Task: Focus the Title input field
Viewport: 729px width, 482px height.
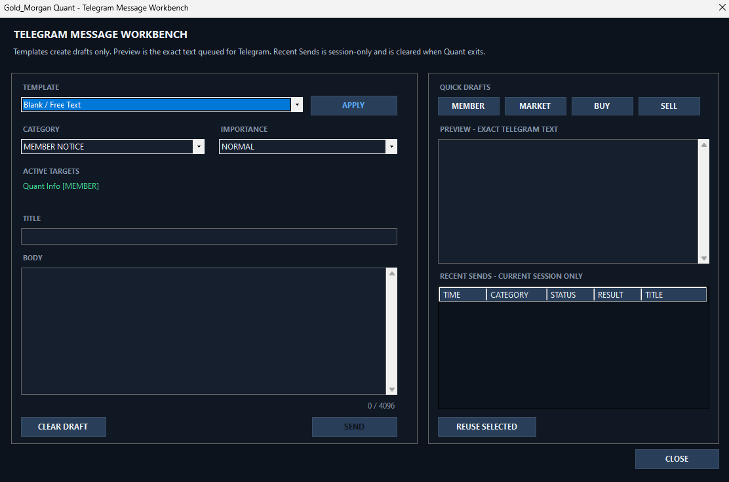Action: point(208,236)
